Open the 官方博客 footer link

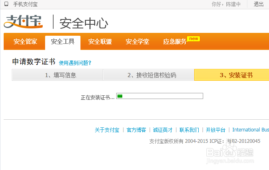(x=137, y=130)
